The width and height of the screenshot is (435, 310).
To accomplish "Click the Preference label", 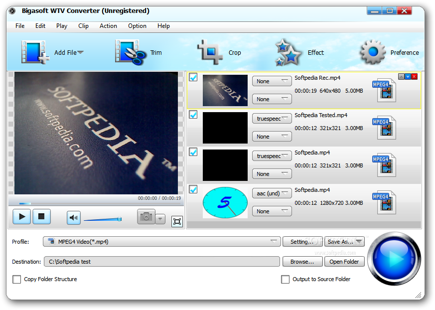I will (x=405, y=52).
